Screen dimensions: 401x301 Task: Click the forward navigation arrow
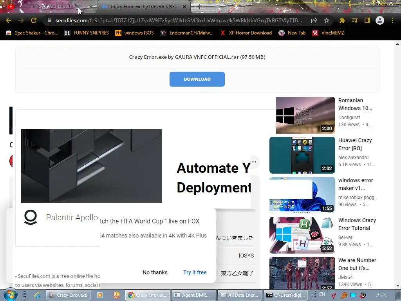click(21, 20)
